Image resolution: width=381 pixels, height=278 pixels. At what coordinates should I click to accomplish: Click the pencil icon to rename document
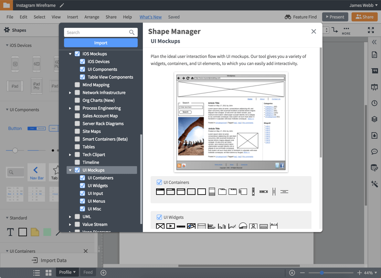62,5
